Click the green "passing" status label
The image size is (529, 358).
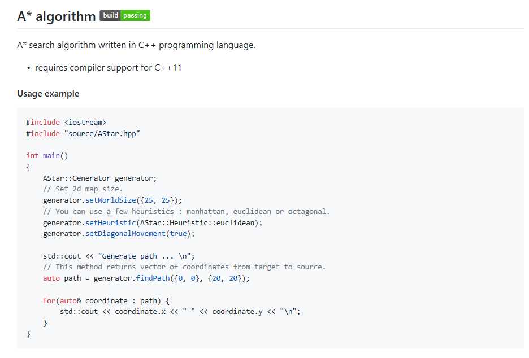pos(135,15)
